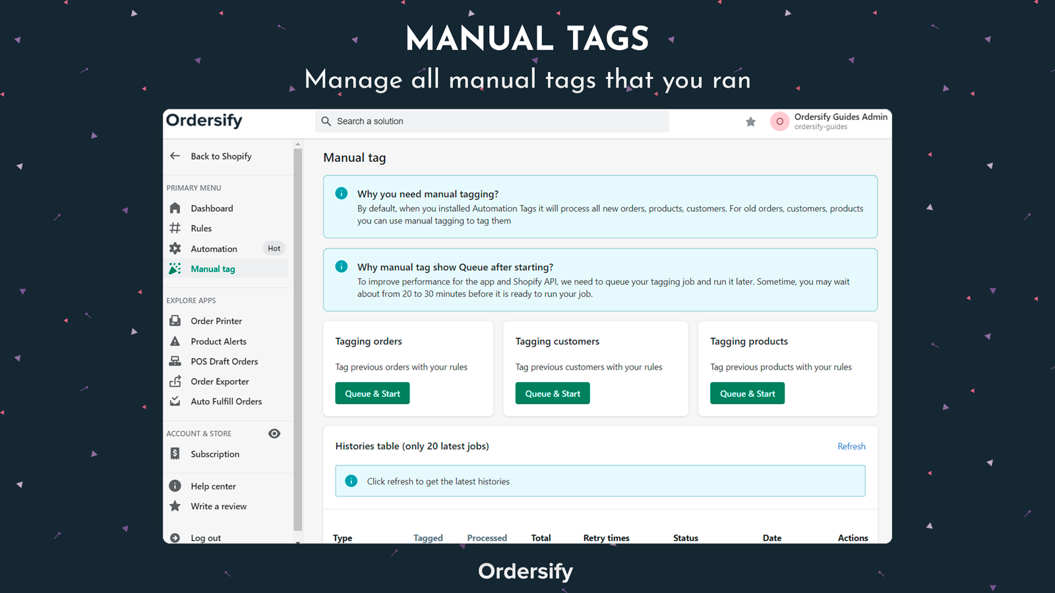1055x593 pixels.
Task: Click the Automation gear icon
Action: tap(175, 248)
